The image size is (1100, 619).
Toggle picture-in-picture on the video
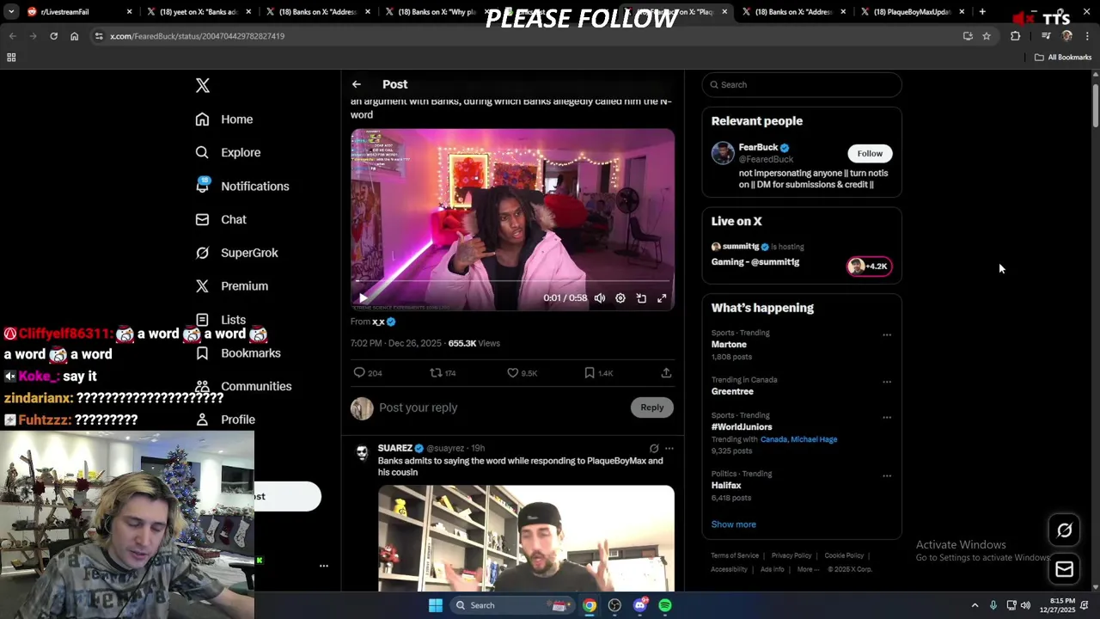pyautogui.click(x=641, y=298)
